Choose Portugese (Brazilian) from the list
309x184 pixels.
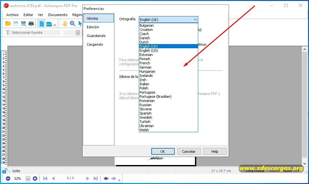click(168, 97)
